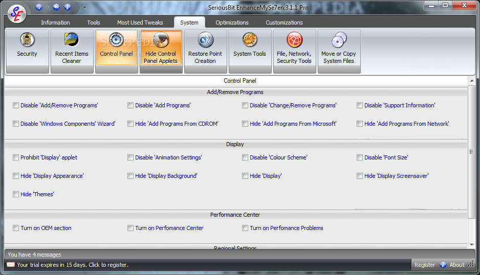Check Hide 'Add Programs From Network'
The image size is (480, 275).
360,124
